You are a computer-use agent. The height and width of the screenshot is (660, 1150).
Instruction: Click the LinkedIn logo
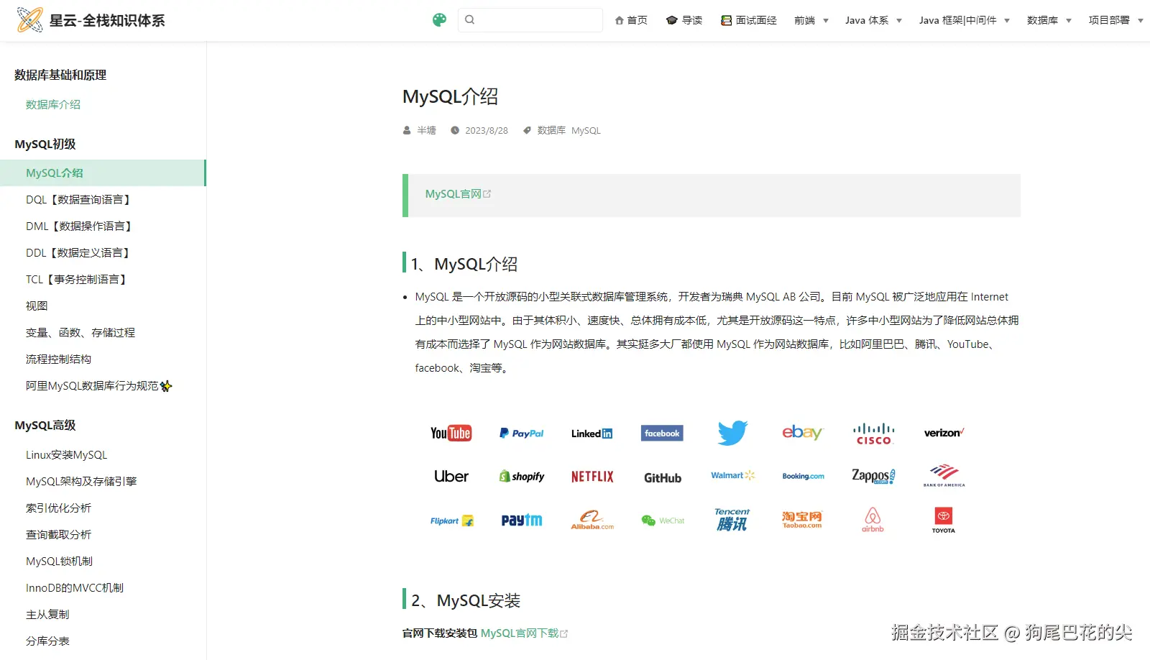592,434
